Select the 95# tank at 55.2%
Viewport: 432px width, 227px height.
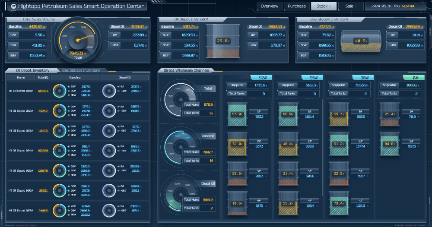click(288, 203)
